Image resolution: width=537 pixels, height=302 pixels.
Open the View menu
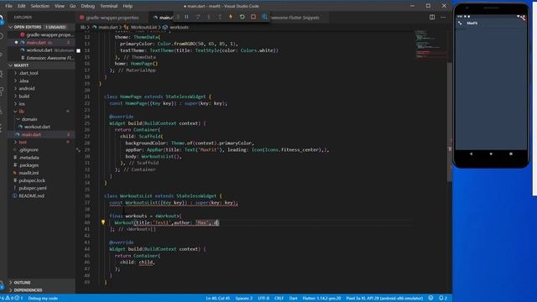tap(60, 6)
